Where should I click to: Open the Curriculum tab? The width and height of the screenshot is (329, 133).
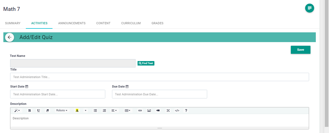[x=131, y=23]
